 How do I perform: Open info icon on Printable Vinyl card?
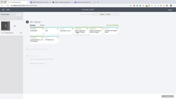tap(58, 43)
